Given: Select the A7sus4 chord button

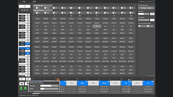Looking at the screenshot, I should coord(114,51).
